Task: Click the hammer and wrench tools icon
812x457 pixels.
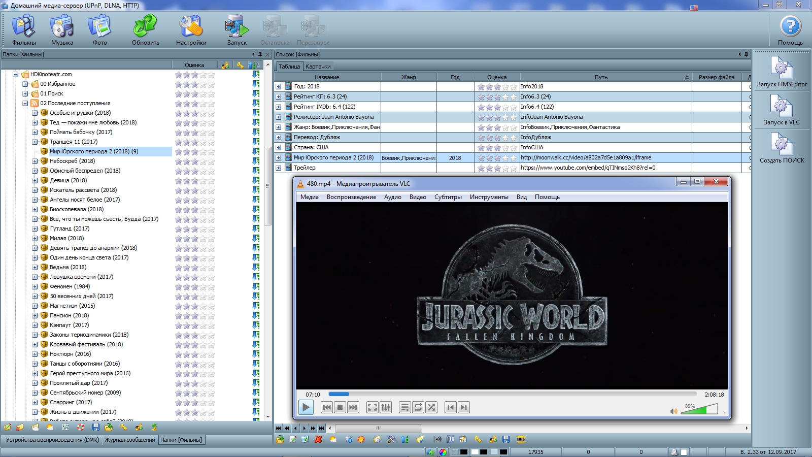Action: 391,439
